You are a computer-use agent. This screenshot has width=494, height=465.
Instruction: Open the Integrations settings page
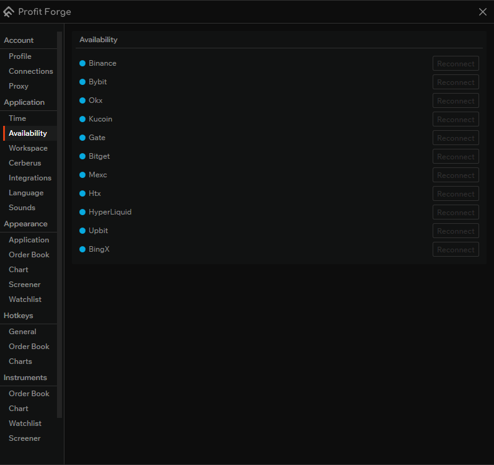click(29, 178)
